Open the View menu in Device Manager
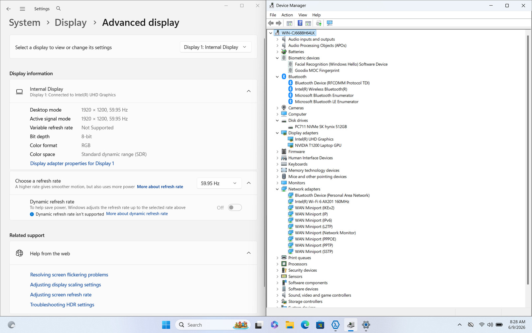Viewport: 532px width, 333px height. click(x=303, y=15)
